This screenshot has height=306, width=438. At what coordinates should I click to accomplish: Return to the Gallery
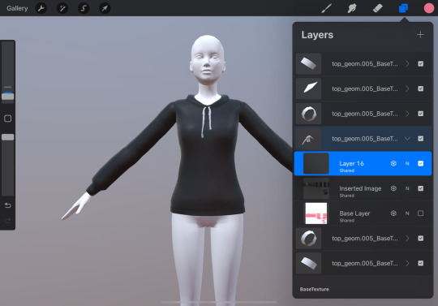point(17,8)
